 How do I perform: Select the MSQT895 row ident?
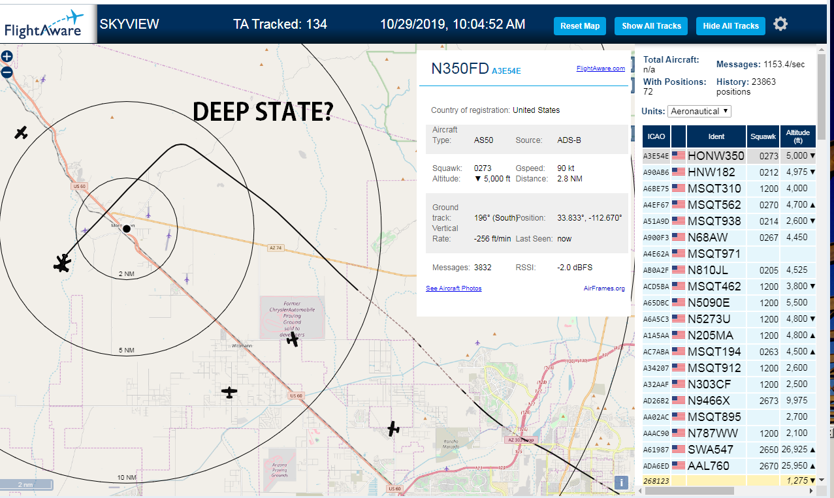tap(716, 417)
